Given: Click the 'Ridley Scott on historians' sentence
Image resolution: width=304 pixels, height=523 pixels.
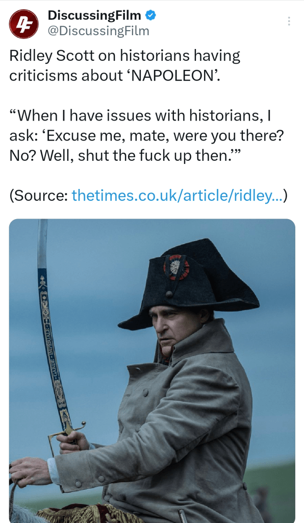Looking at the screenshot, I should click(x=124, y=66).
